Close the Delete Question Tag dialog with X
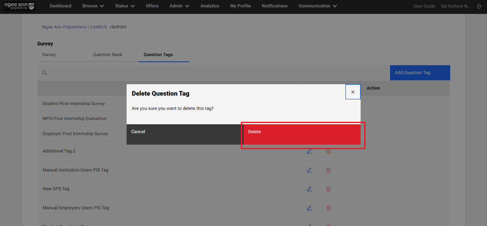 coord(353,92)
